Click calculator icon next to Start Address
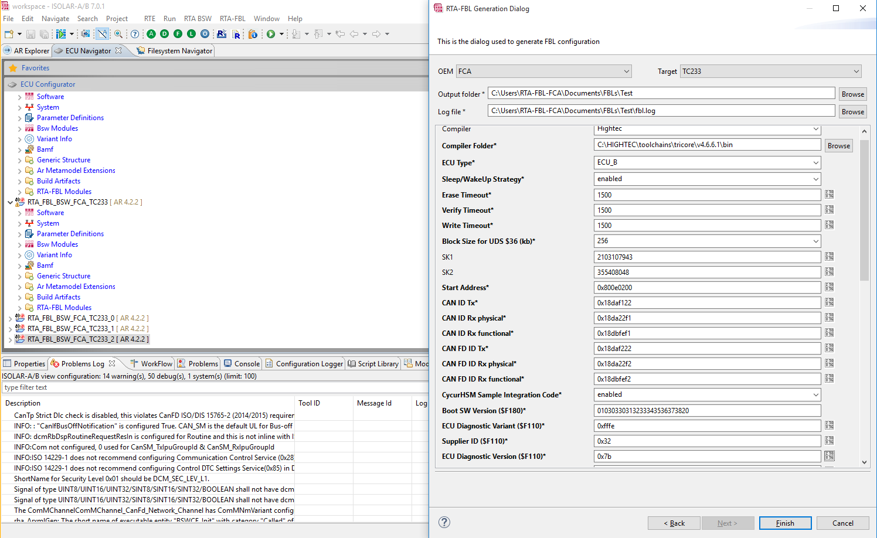Viewport: 877px width, 538px height. click(829, 287)
